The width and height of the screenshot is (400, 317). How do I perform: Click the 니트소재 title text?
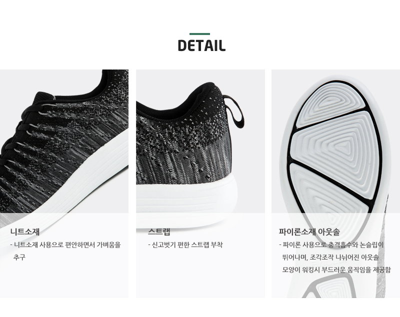coord(25,232)
